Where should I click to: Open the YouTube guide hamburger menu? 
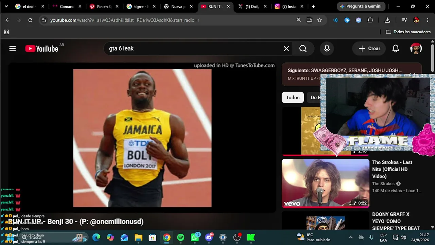[13, 49]
